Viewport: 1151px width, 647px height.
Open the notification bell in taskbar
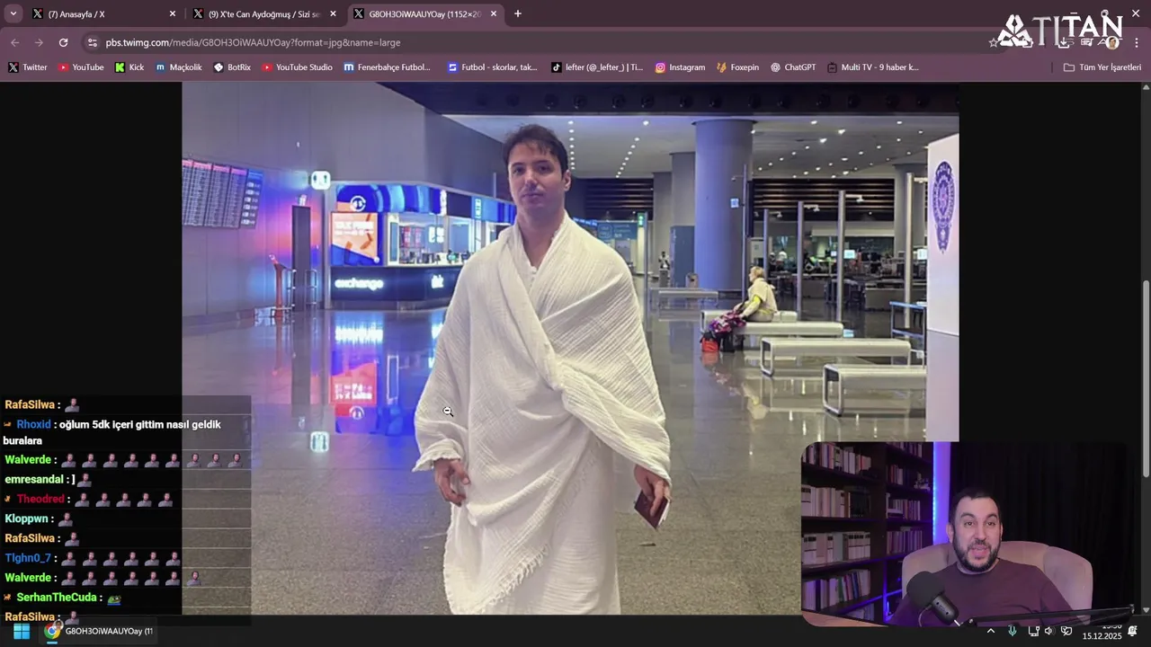coord(1133,631)
